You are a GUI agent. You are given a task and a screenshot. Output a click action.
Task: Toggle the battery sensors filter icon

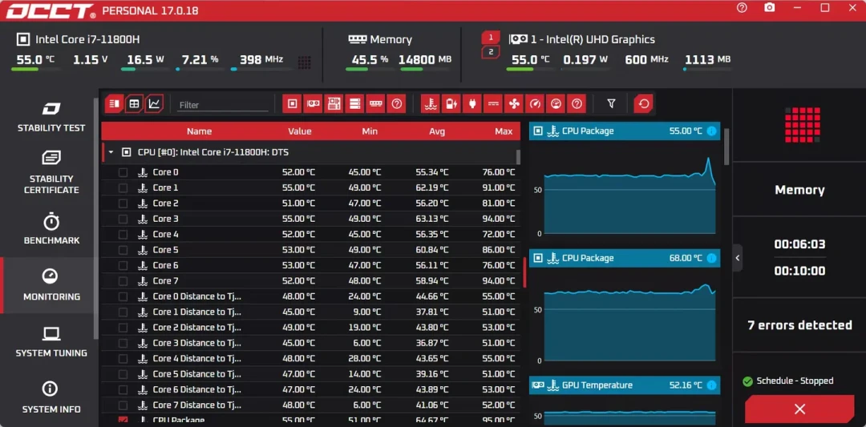pyautogui.click(x=451, y=103)
